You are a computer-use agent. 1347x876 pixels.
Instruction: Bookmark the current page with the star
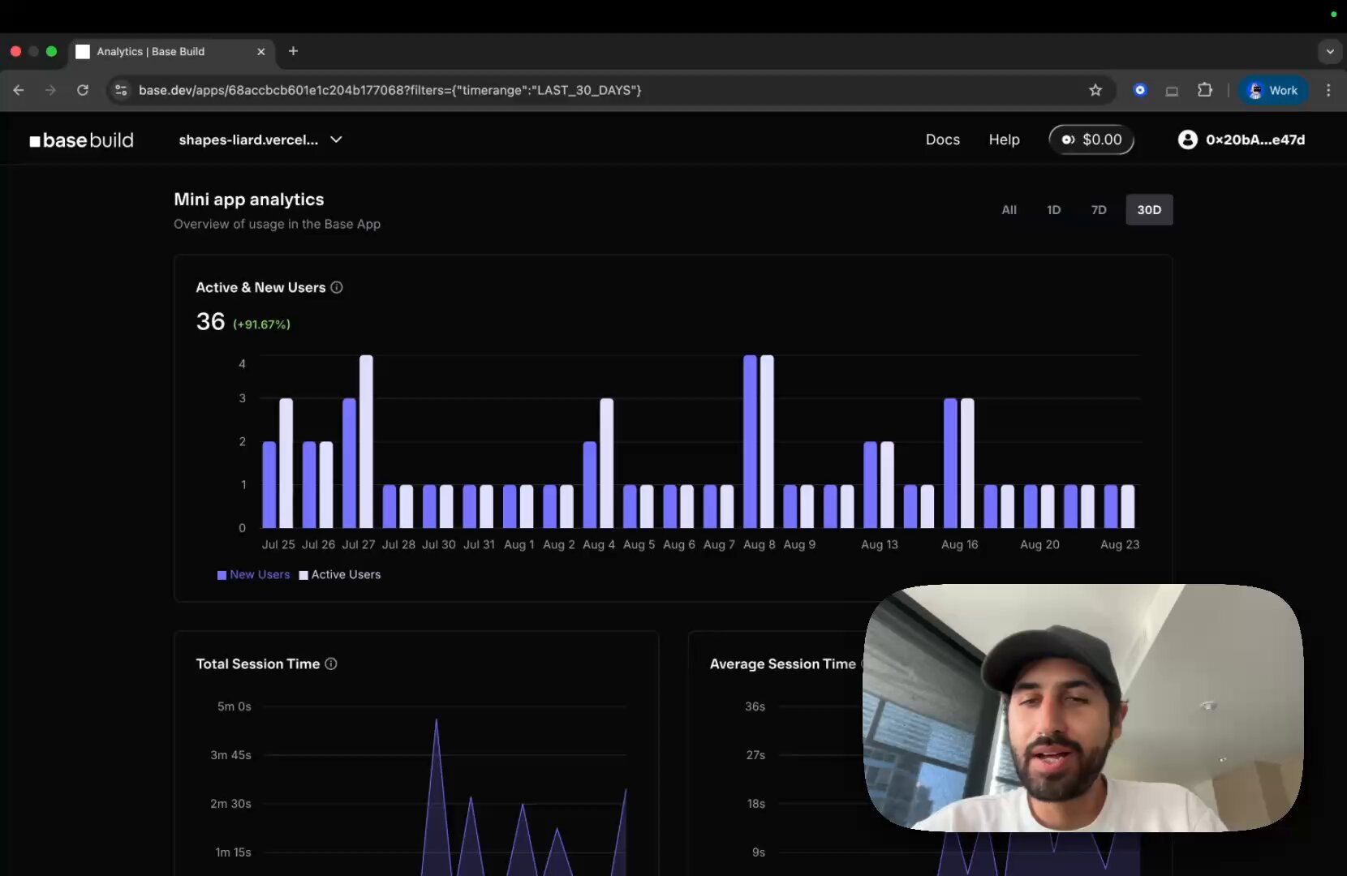click(x=1095, y=90)
